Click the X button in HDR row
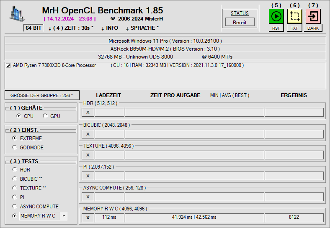 (x=88, y=112)
